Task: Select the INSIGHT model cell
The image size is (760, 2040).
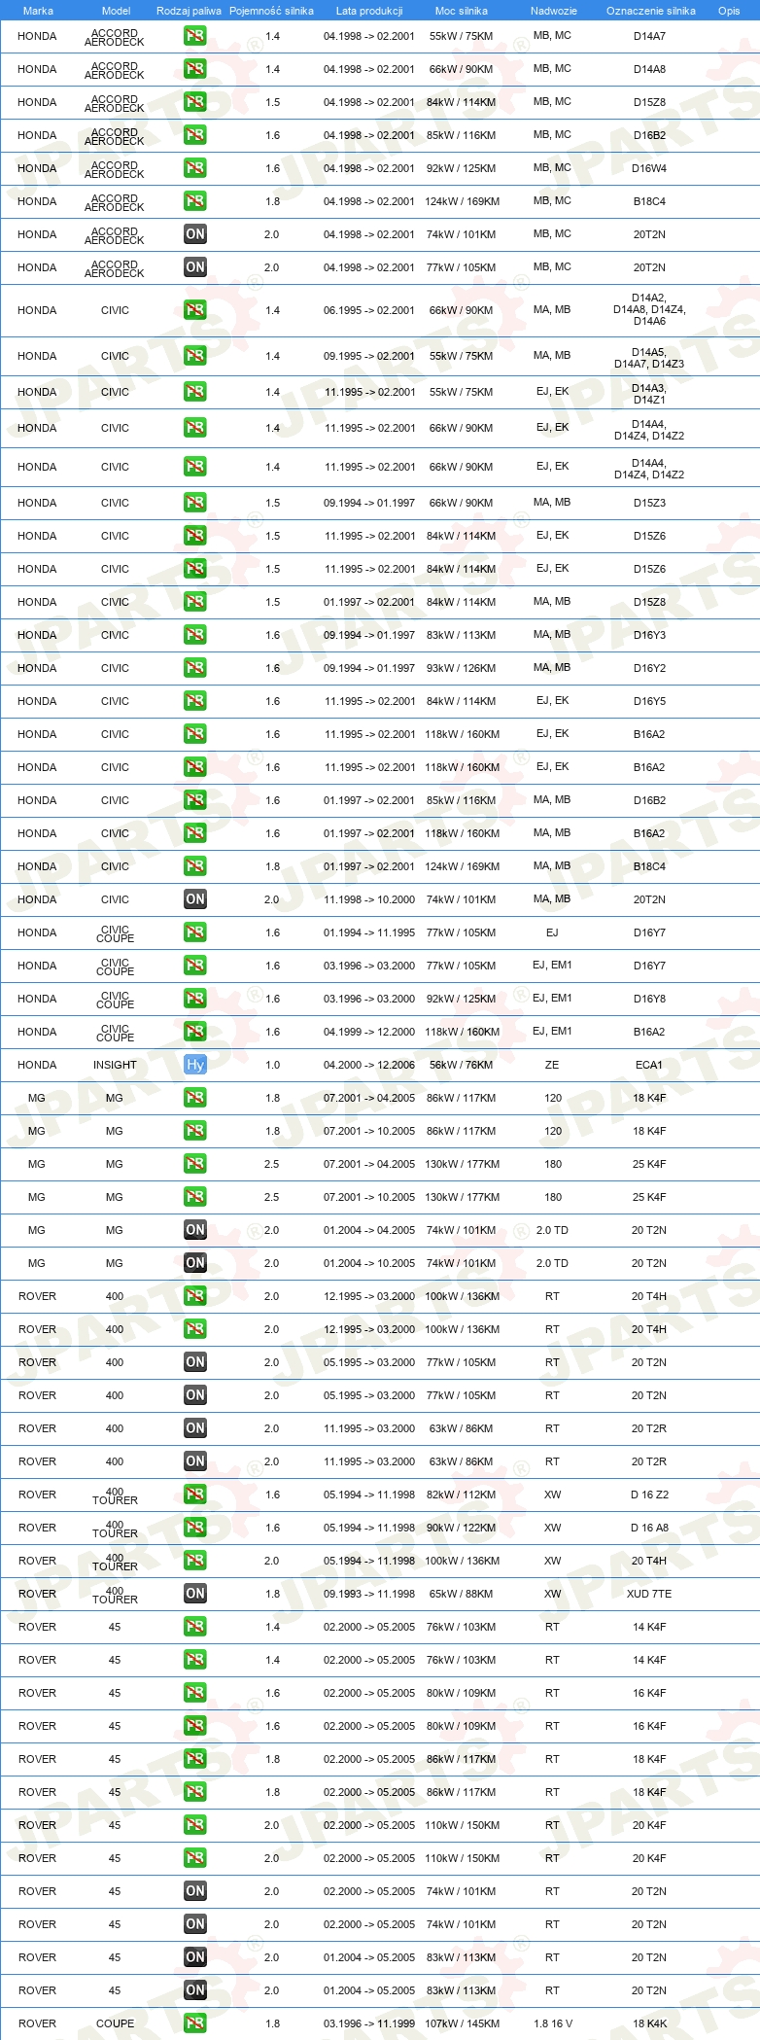Action: [115, 1065]
